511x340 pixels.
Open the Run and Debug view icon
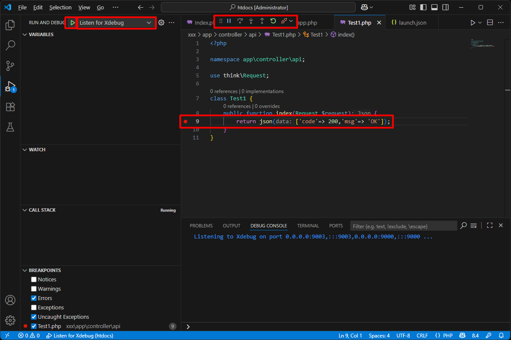(10, 86)
